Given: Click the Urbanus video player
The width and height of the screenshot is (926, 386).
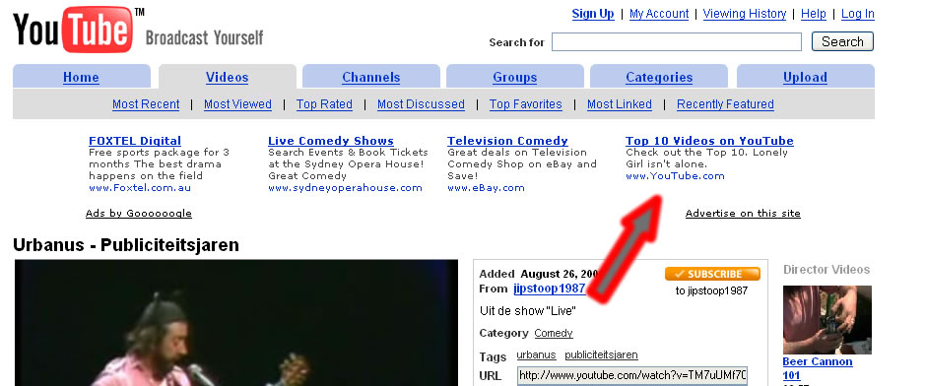Looking at the screenshot, I should pos(236,323).
